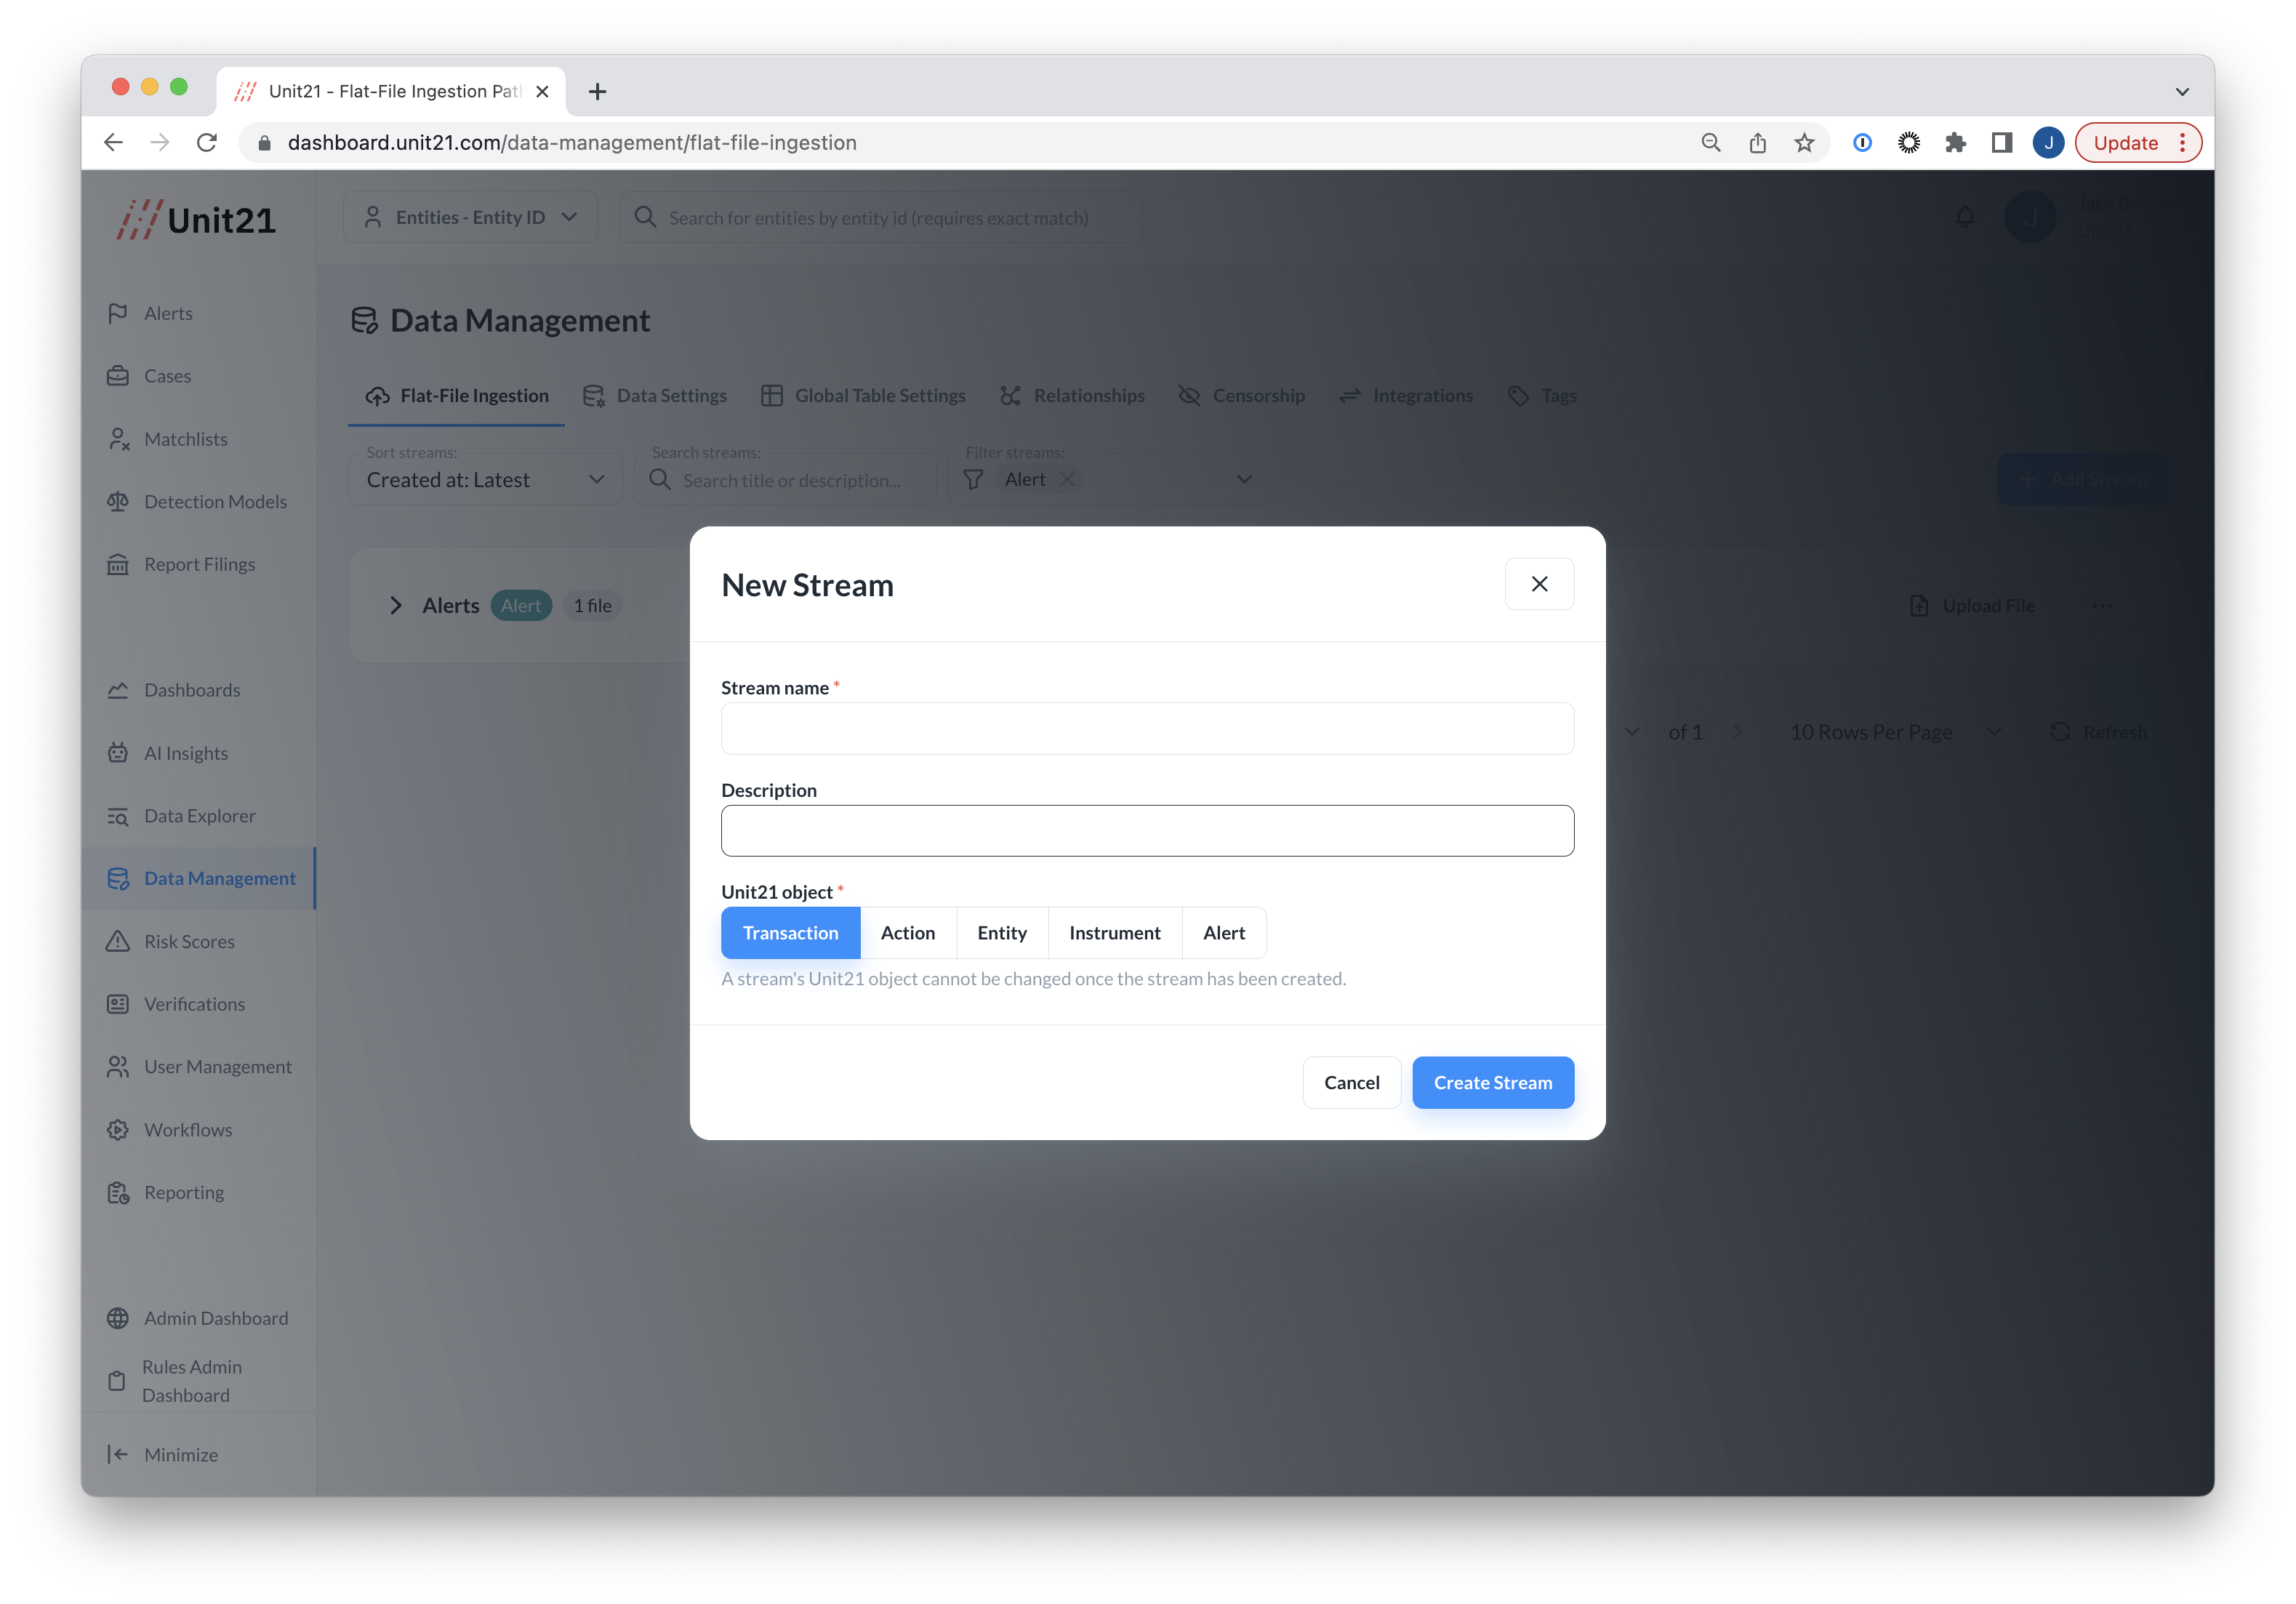Expand the Entities - Entity ID dropdown
Image resolution: width=2296 pixels, height=1604 pixels.
click(x=470, y=217)
